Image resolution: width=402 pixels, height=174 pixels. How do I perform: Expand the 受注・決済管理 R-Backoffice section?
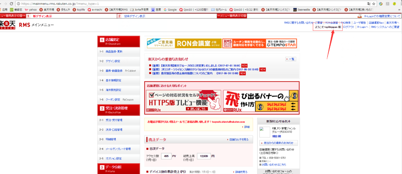point(118,110)
